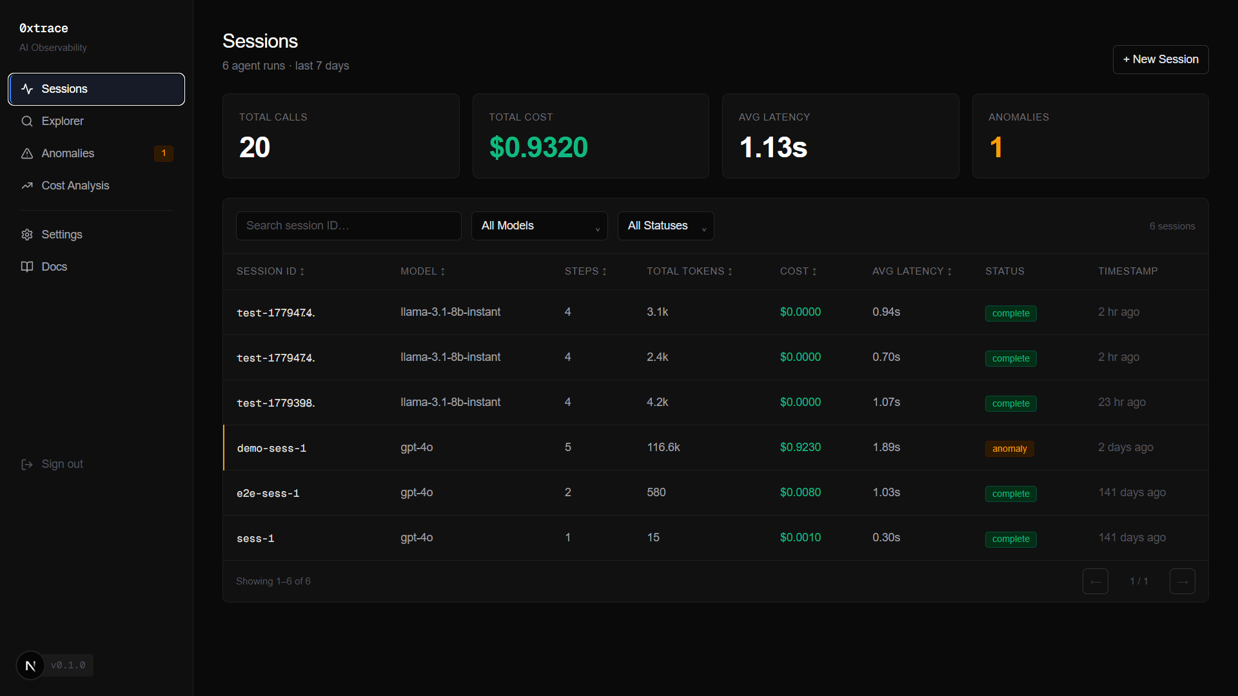Screen dimensions: 1238x696
Task: Open the e2e-sess-1 session row
Action: pos(716,493)
